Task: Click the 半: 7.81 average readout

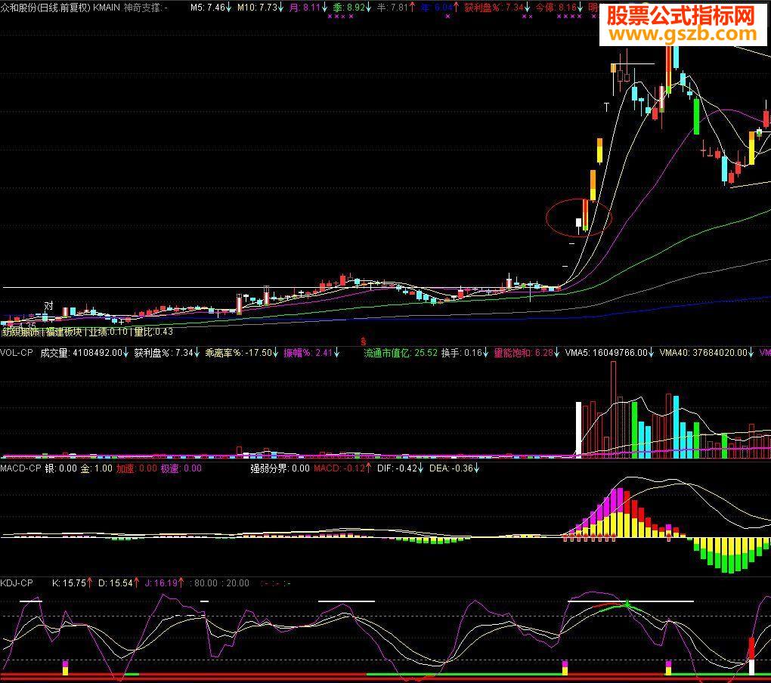Action: point(396,8)
